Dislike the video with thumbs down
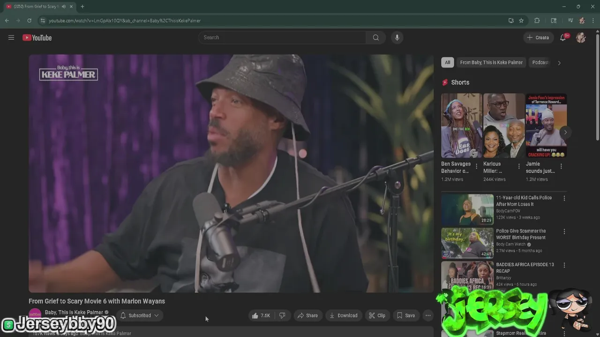 pyautogui.click(x=282, y=315)
